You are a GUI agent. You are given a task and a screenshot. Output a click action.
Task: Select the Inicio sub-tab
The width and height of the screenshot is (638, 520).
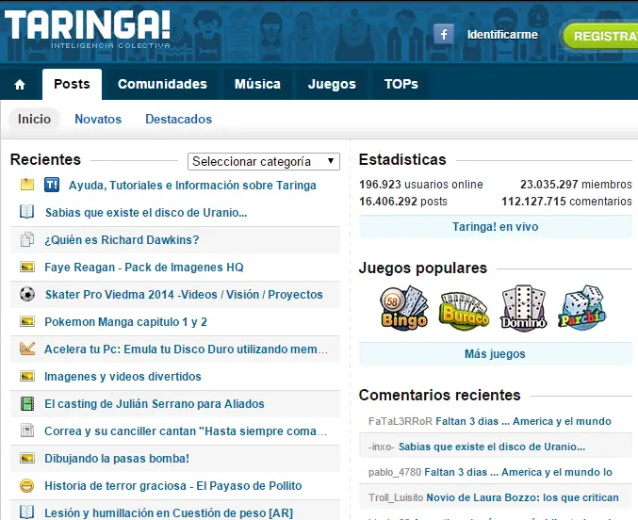(34, 120)
